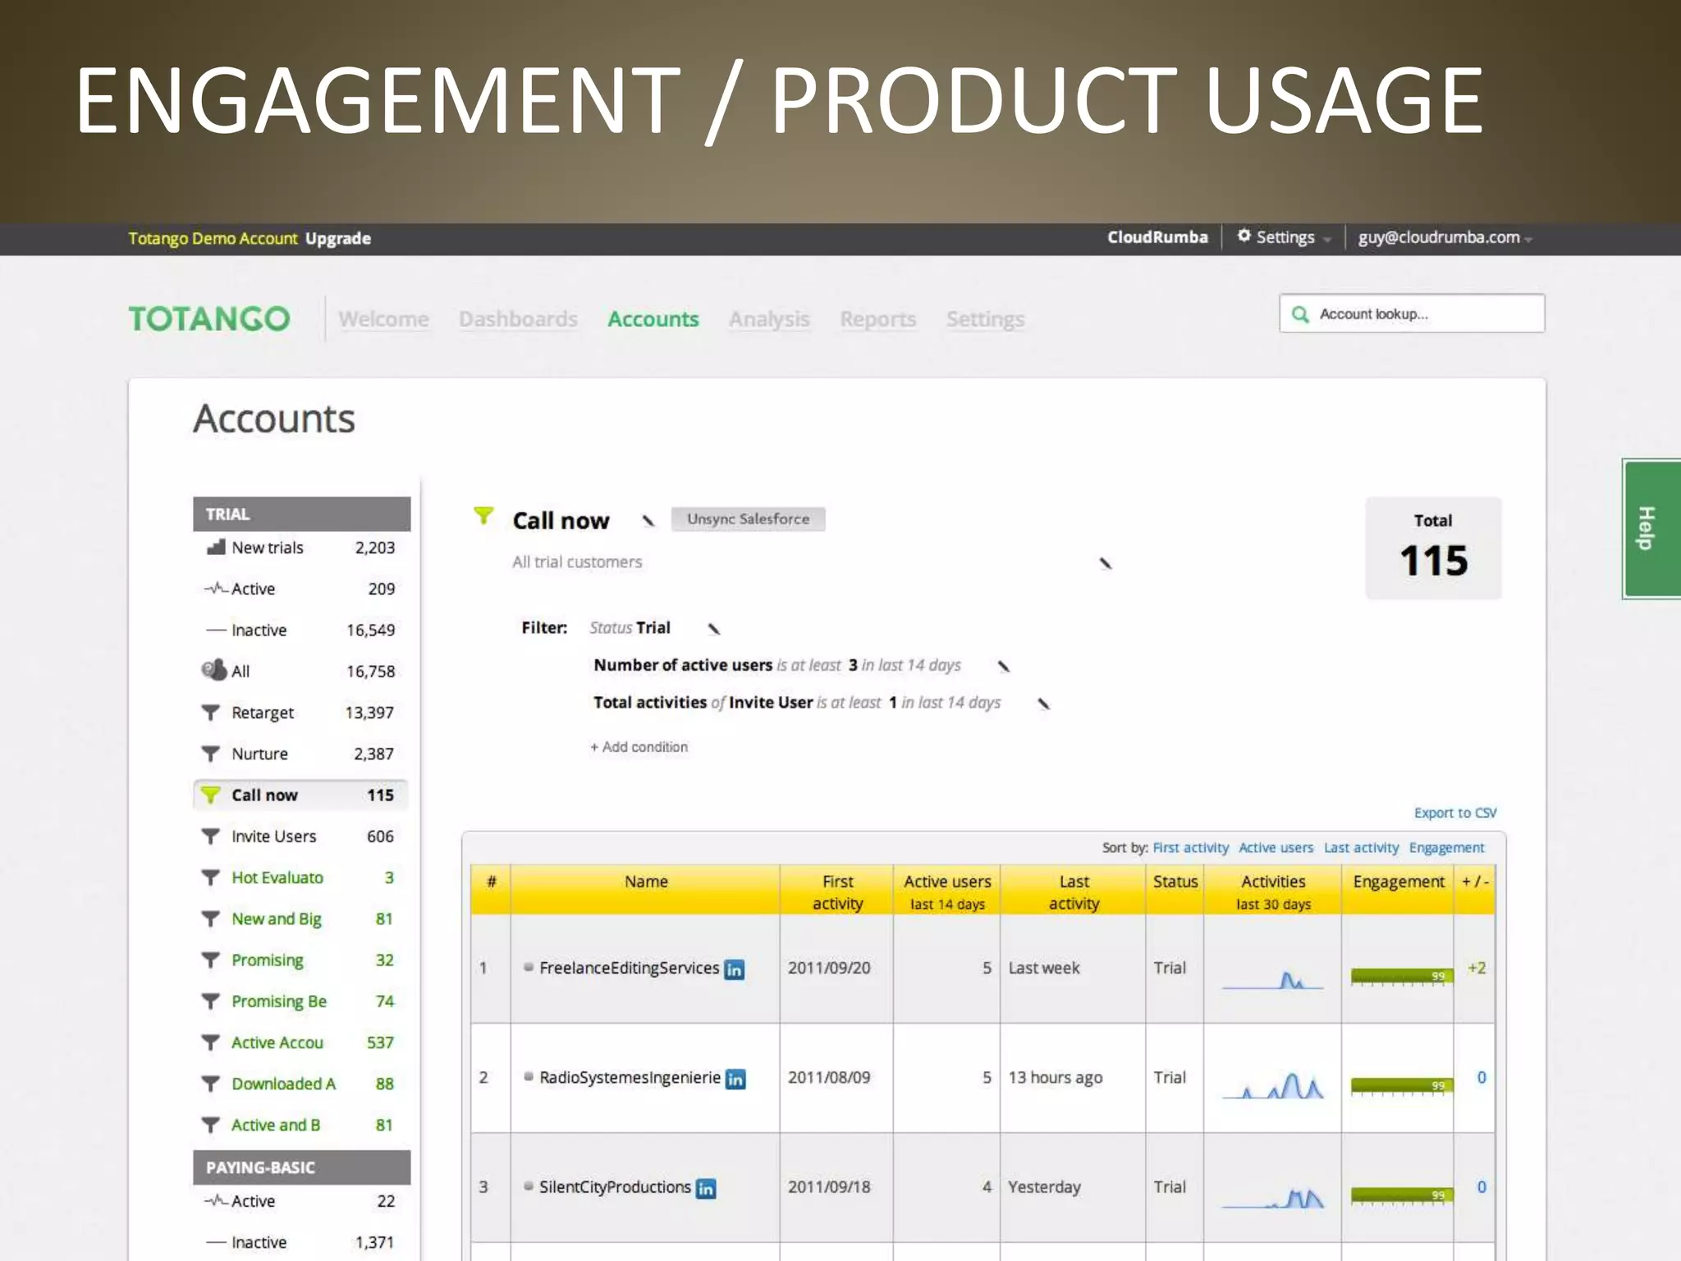1681x1261 pixels.
Task: Click the pencil edit icon next to Call now title
Action: (648, 520)
